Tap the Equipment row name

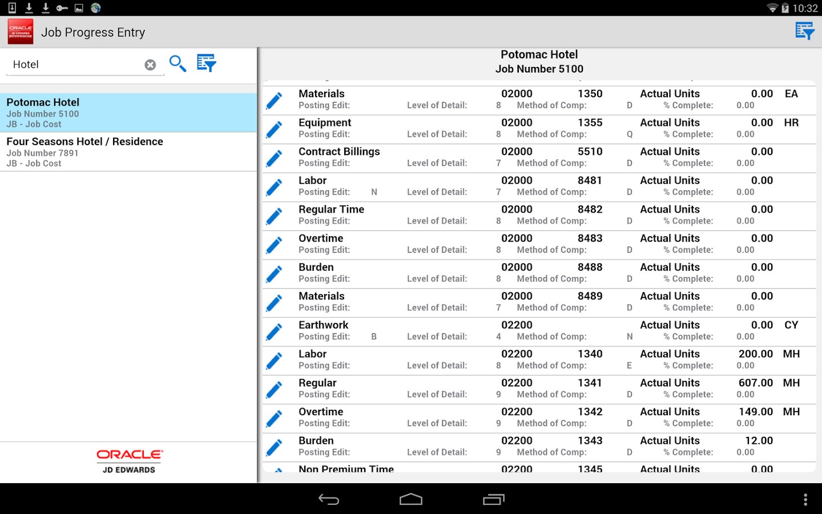(x=325, y=123)
